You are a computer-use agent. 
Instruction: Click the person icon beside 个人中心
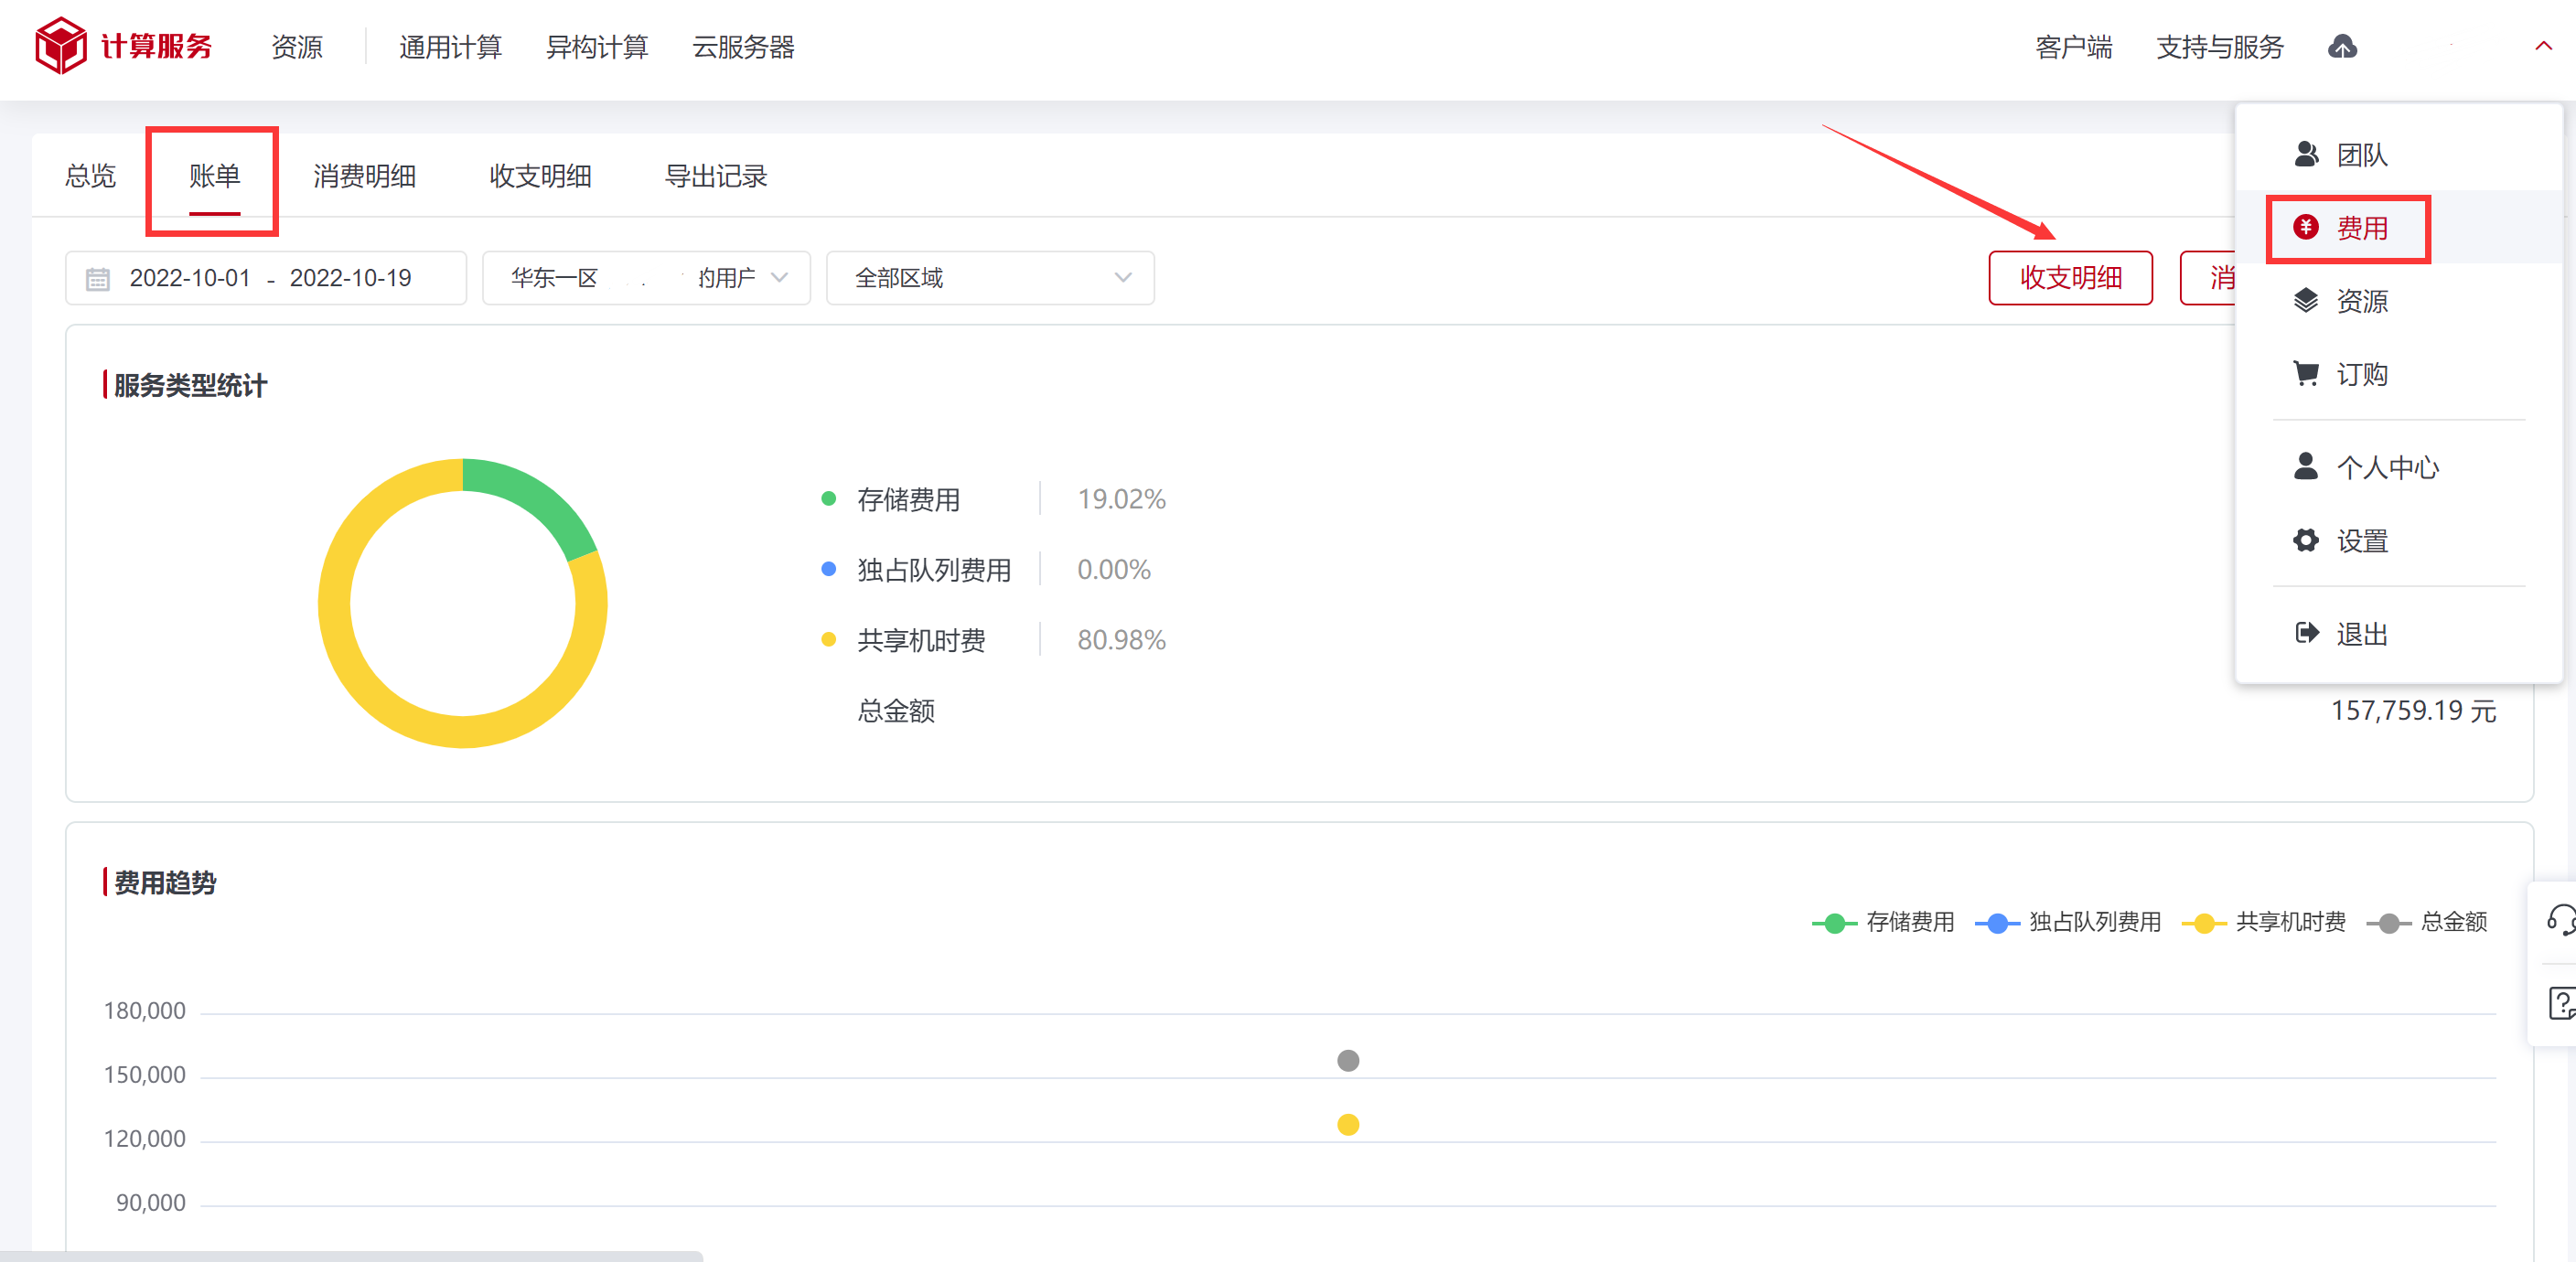(x=2306, y=466)
